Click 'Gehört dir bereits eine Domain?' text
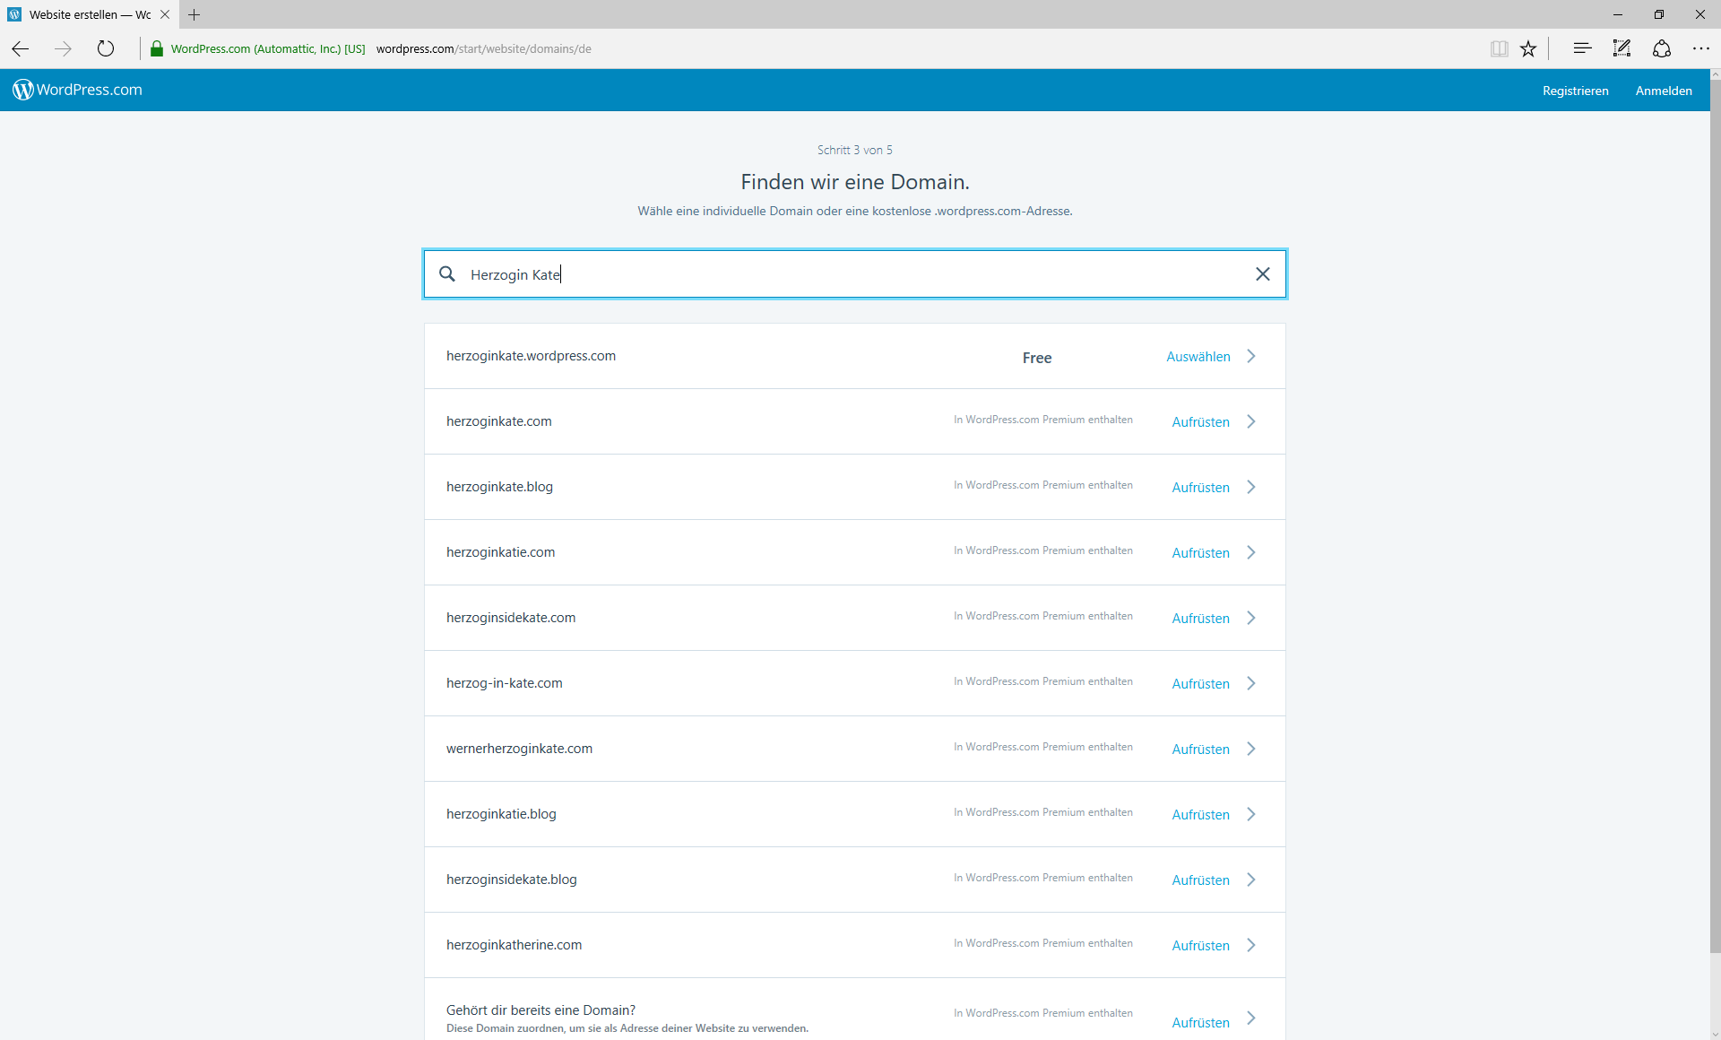The image size is (1721, 1040). pyautogui.click(x=541, y=1010)
